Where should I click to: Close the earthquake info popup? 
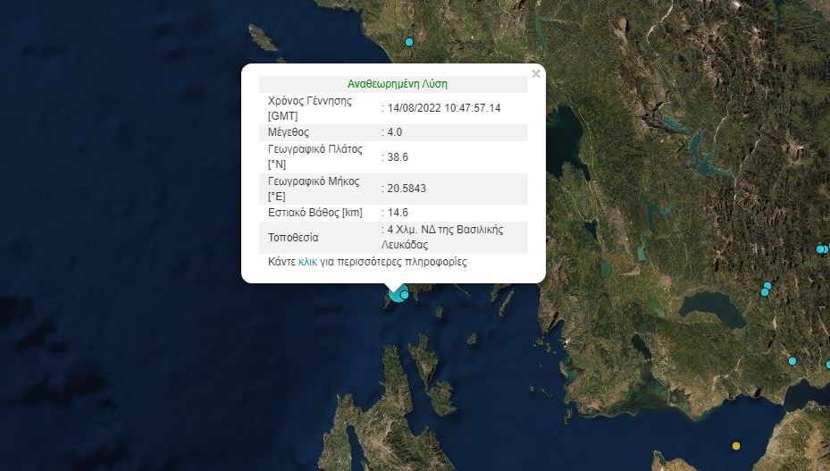tap(535, 74)
